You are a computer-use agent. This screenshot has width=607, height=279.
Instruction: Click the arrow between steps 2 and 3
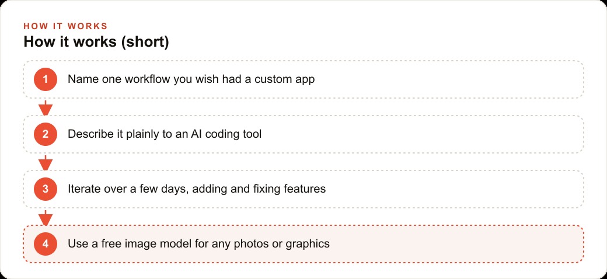[x=46, y=163]
